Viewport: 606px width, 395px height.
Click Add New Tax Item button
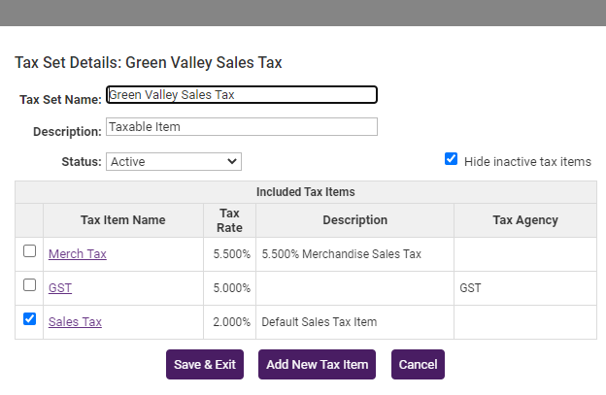coord(317,365)
